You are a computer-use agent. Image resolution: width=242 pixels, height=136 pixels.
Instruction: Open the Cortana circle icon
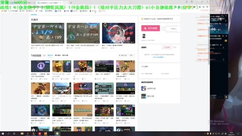(x=14, y=134)
